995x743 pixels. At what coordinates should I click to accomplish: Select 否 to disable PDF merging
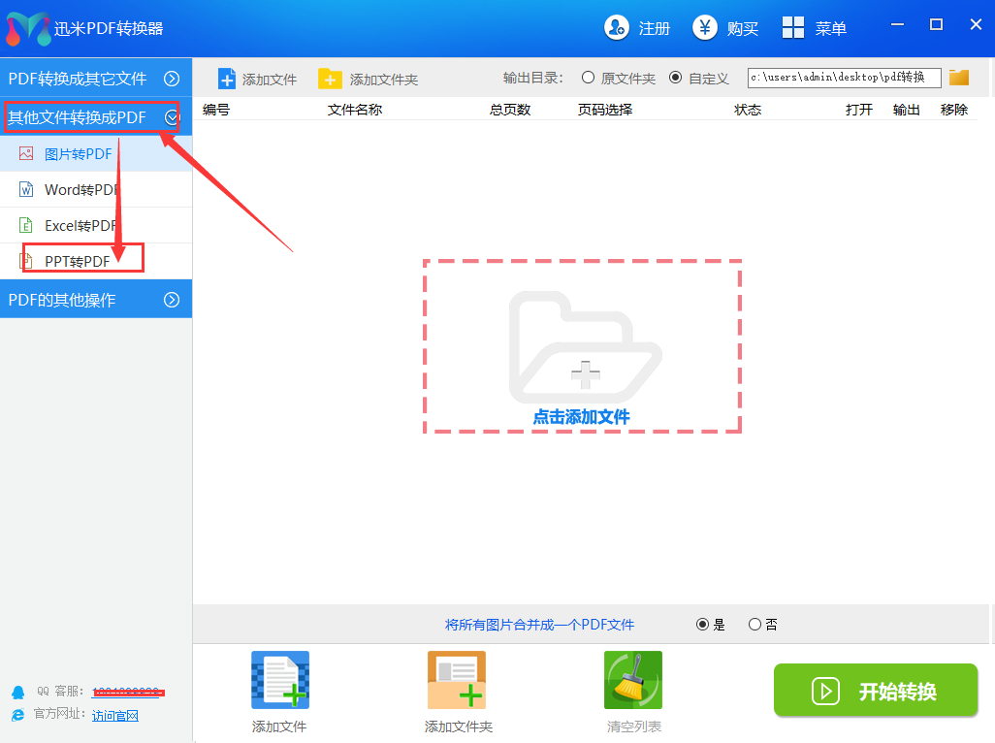pyautogui.click(x=753, y=625)
